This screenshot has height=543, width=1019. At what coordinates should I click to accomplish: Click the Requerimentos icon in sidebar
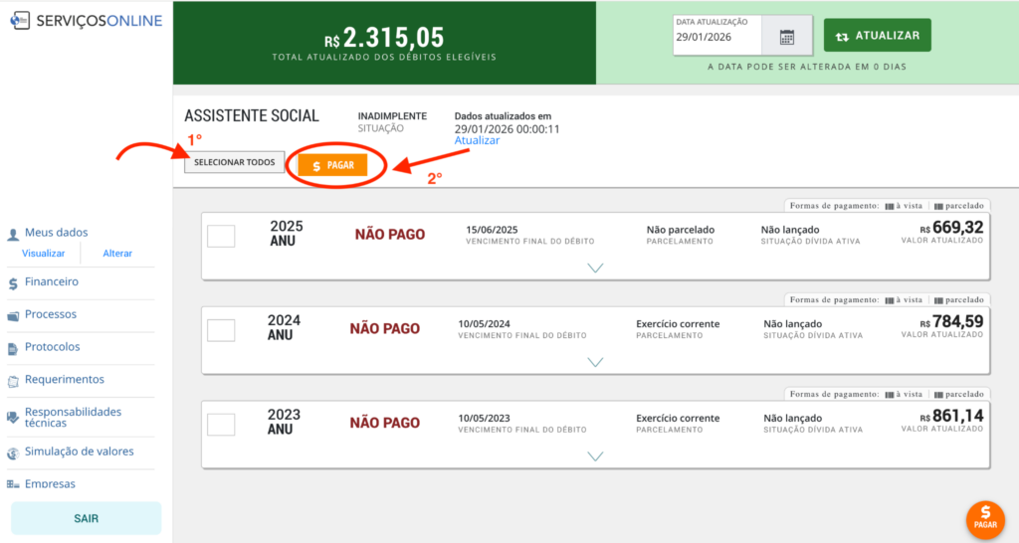13,381
